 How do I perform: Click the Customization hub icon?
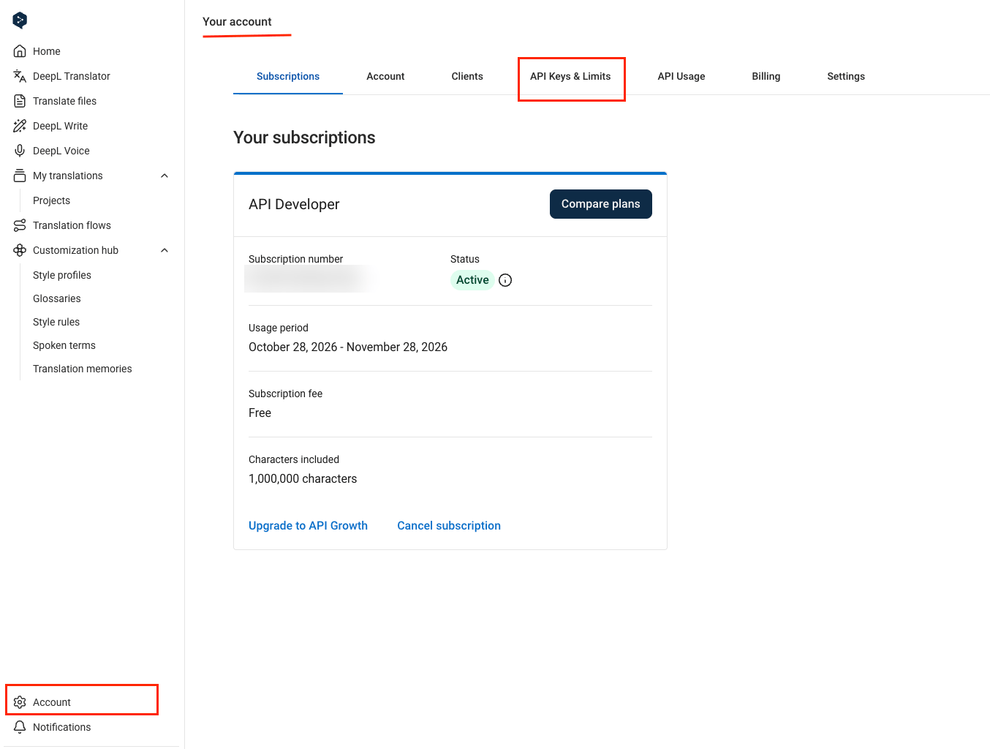(20, 250)
